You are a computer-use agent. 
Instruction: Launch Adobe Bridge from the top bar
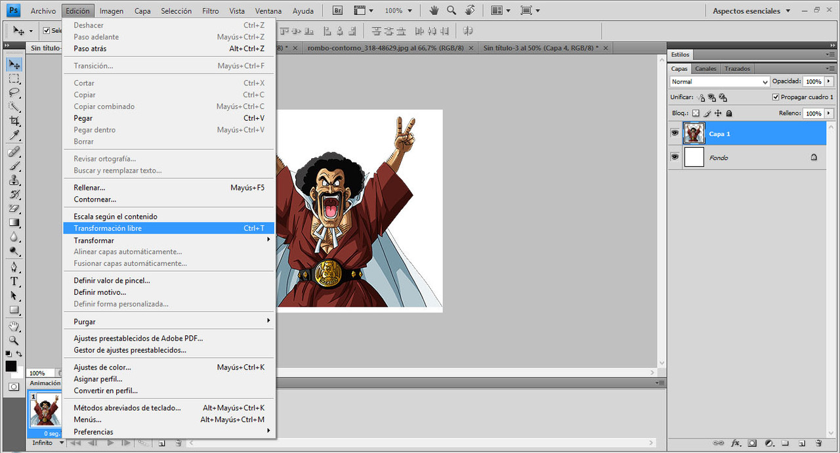point(338,11)
